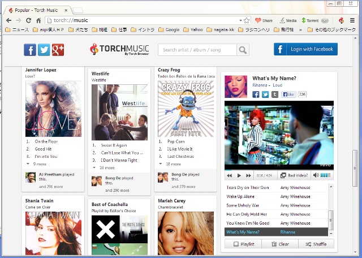Open the Torch Music Facebook page icon
This screenshot has width=362, height=258.
30,50
